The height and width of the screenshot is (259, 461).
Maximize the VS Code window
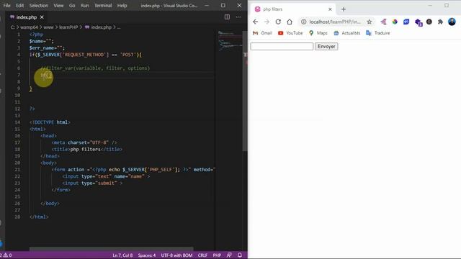(x=223, y=5)
